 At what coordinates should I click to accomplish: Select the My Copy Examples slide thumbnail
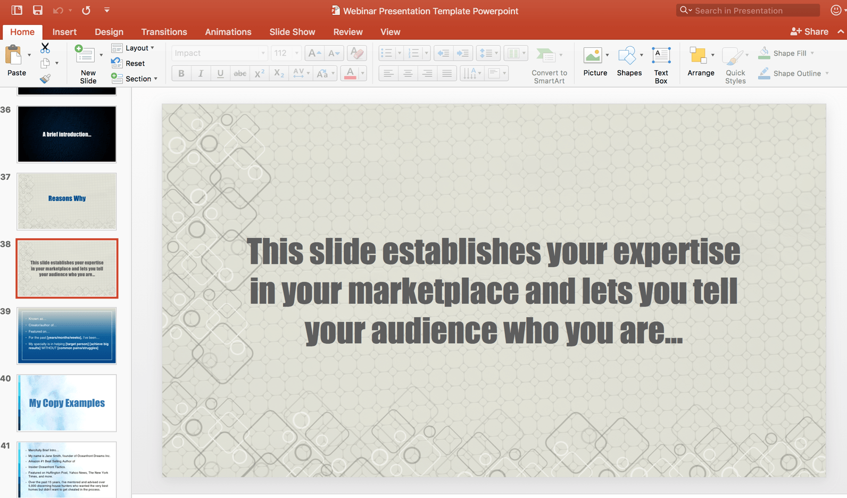point(67,403)
